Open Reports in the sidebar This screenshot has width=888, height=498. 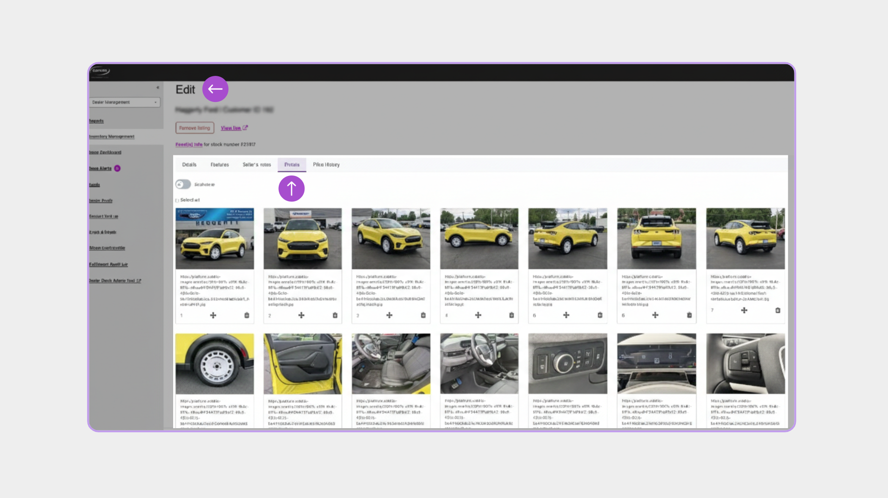click(96, 121)
